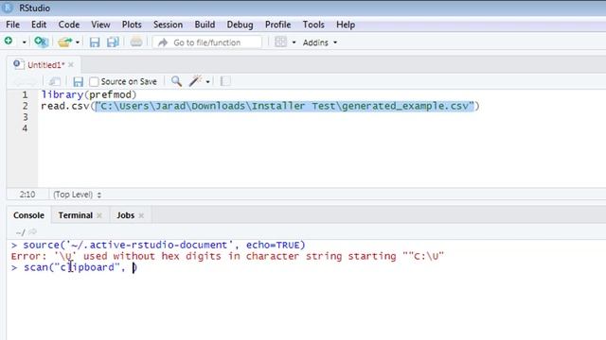This screenshot has width=606, height=340.
Task: Open the Build menu
Action: pyautogui.click(x=205, y=25)
